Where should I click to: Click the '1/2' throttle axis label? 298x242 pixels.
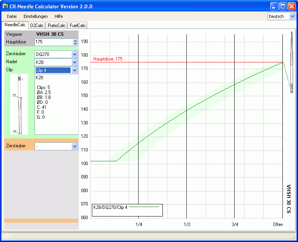(x=187, y=224)
